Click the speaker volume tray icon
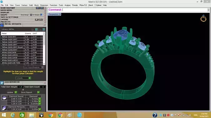211x118 pixels. coord(190,115)
